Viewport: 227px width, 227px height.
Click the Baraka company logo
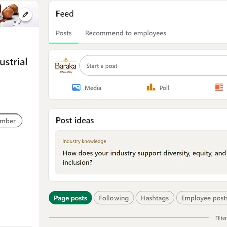pos(66,66)
